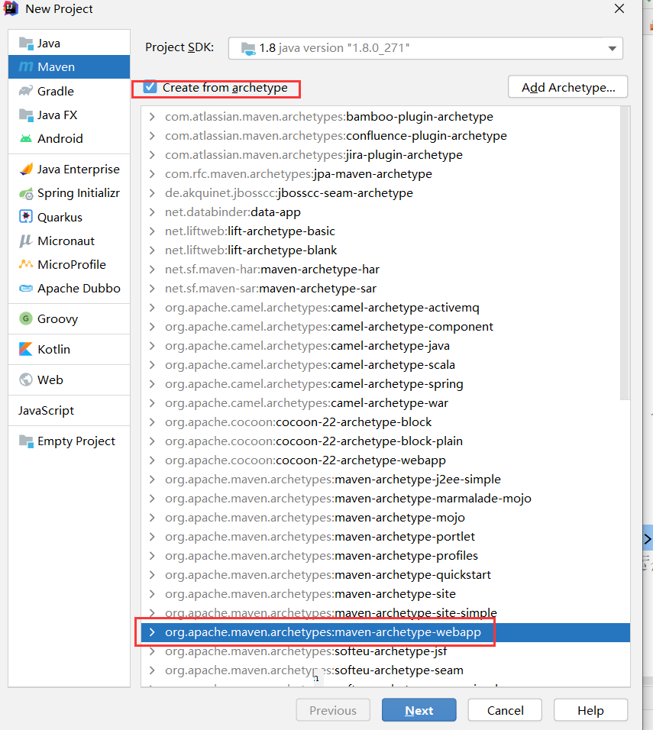Click the Add Archetype button
653x730 pixels.
click(x=567, y=87)
